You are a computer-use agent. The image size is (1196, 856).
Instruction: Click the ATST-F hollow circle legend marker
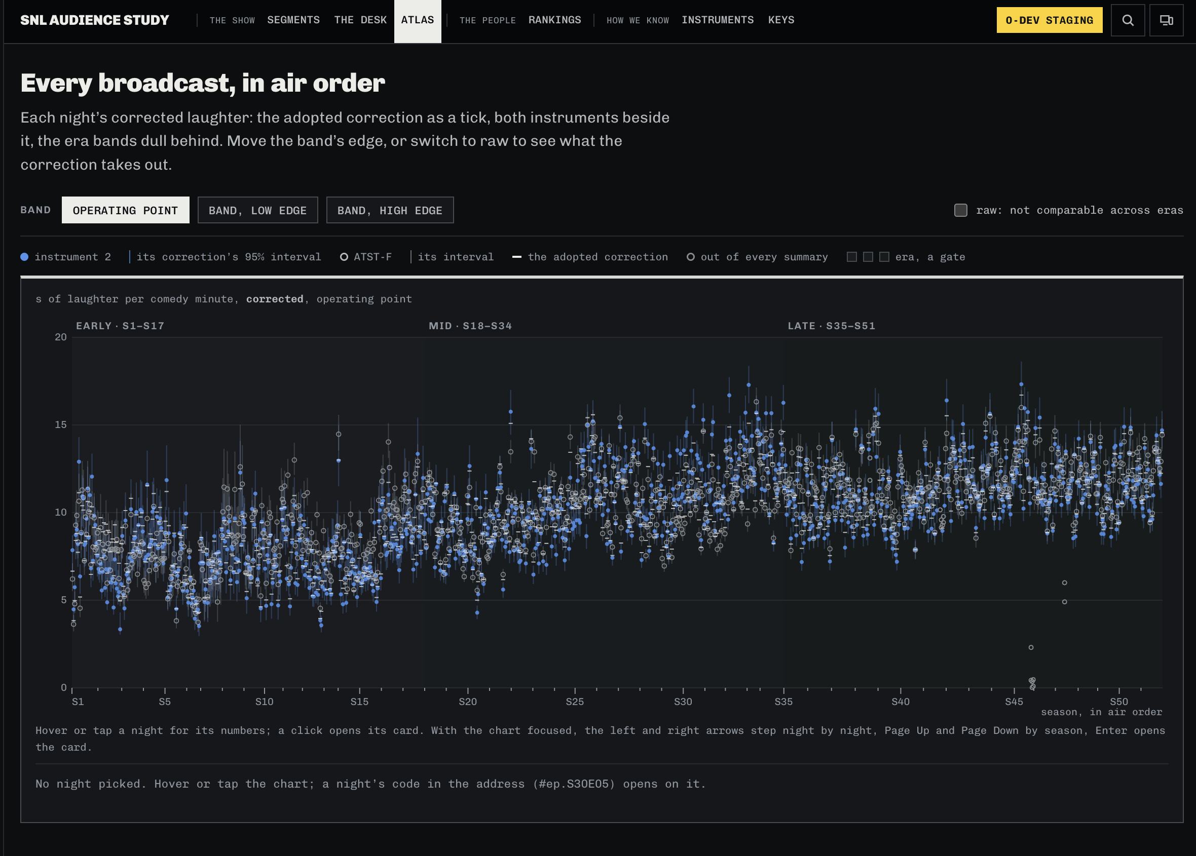point(344,257)
